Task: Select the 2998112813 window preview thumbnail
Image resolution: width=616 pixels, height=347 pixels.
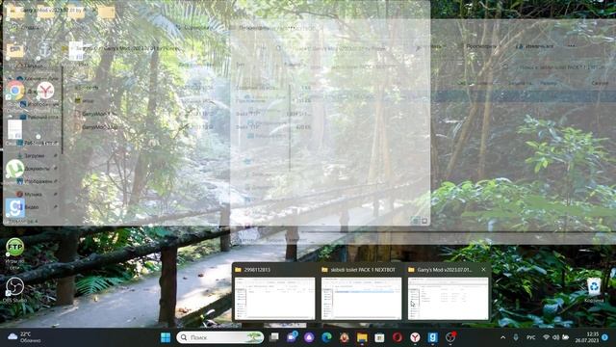Action: pos(274,298)
